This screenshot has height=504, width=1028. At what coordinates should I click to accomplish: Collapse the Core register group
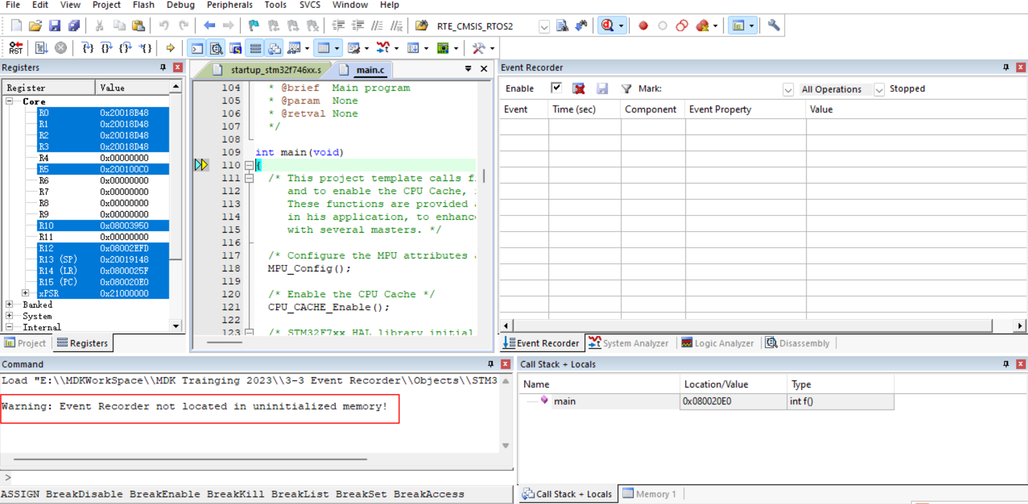[x=9, y=101]
